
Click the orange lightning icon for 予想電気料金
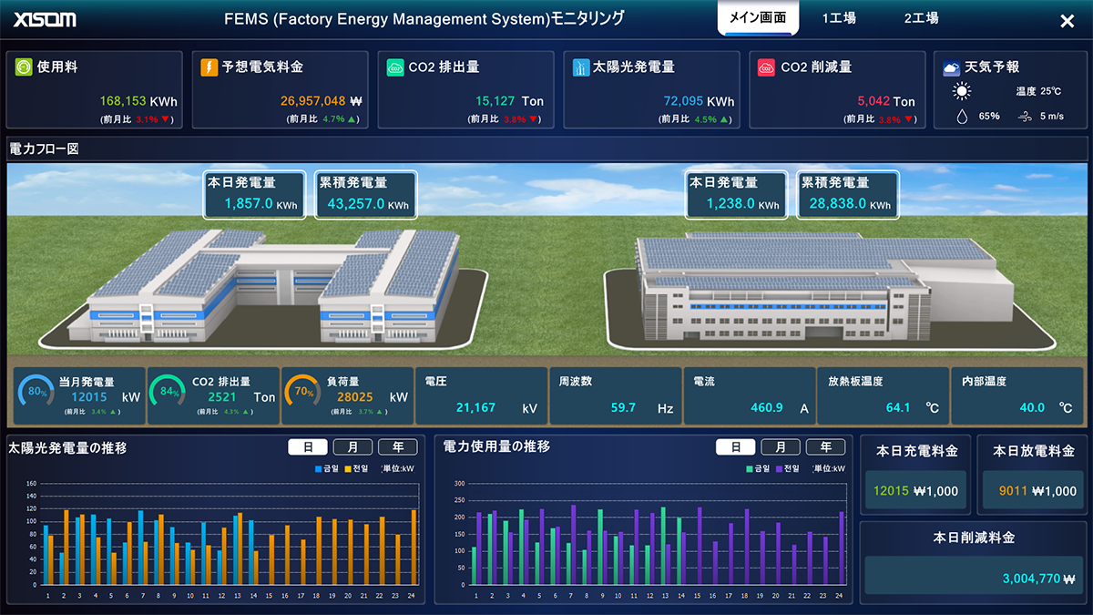[209, 67]
